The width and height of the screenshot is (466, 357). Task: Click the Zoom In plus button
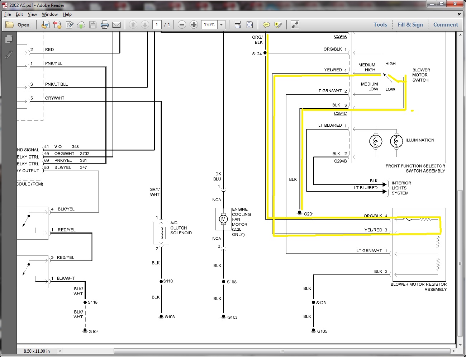pyautogui.click(x=194, y=25)
